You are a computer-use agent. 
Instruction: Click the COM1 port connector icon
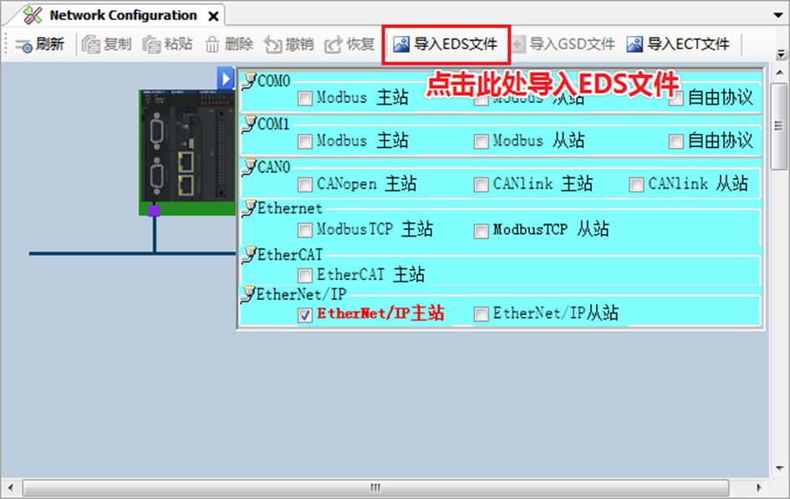(x=249, y=124)
